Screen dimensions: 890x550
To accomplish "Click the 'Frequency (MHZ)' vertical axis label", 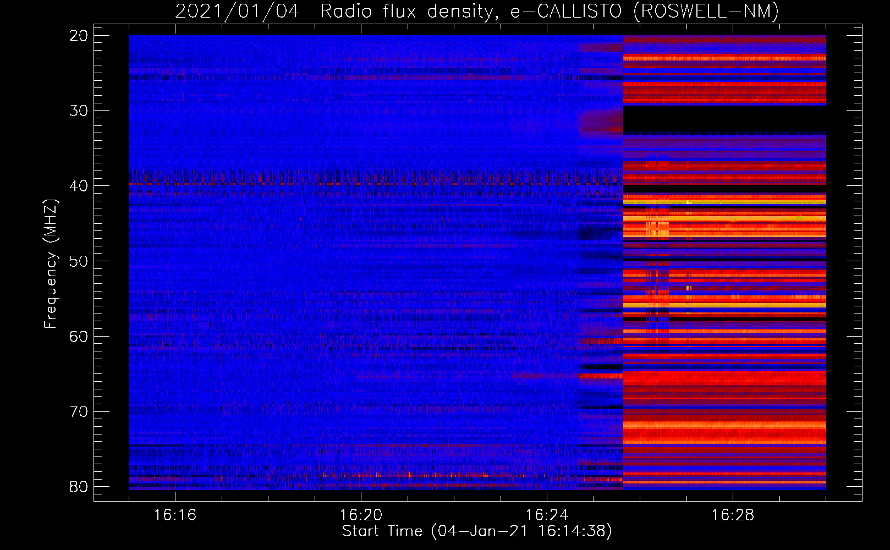I will pos(50,264).
